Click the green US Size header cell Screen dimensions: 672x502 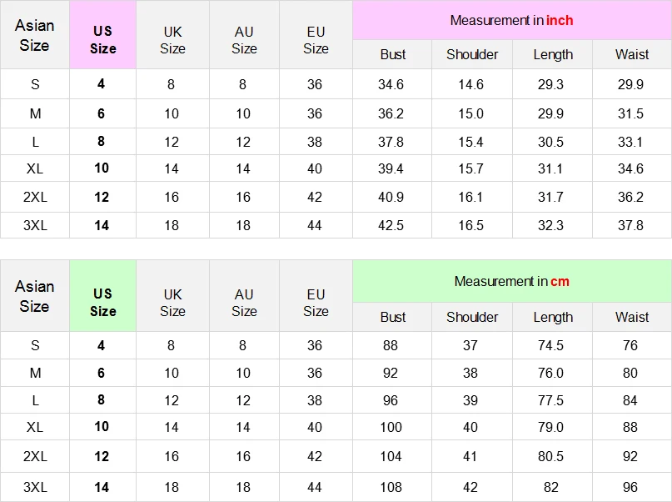pos(102,302)
